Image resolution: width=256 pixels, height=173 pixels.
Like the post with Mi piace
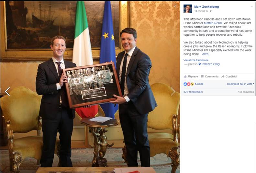(x=191, y=76)
